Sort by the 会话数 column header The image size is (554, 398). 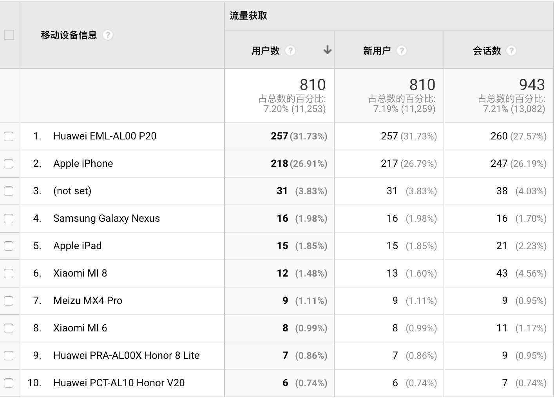pyautogui.click(x=487, y=51)
